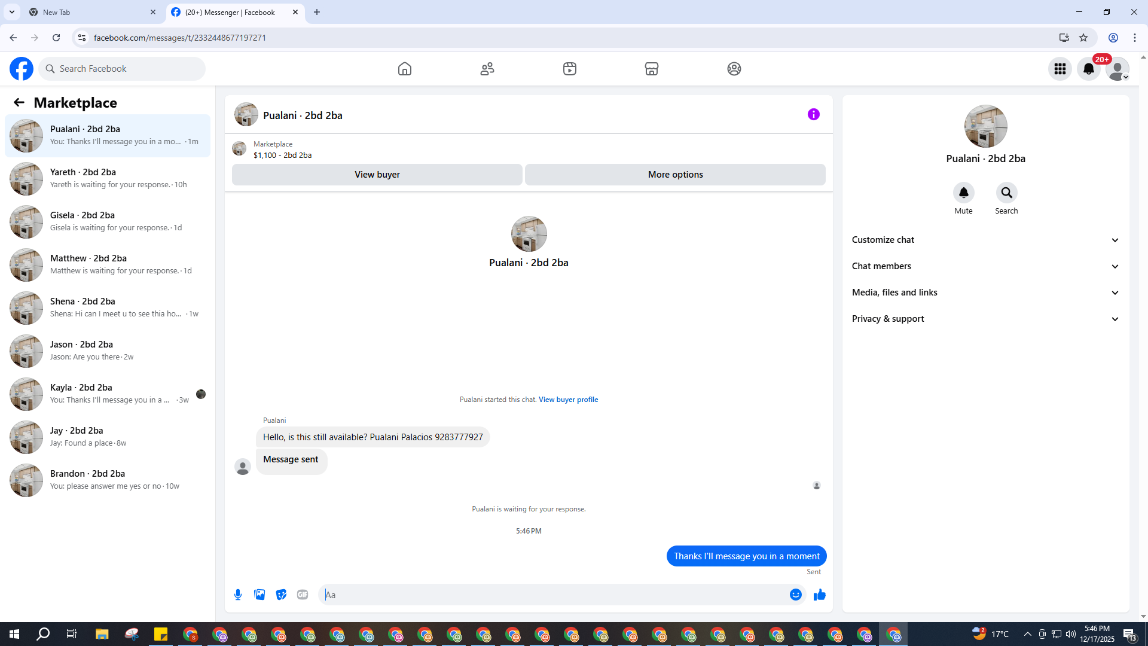Open the View buyer profile link

568,400
